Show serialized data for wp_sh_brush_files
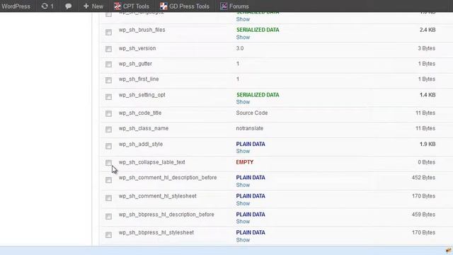Viewport: 453px width, 255px height. [x=243, y=38]
